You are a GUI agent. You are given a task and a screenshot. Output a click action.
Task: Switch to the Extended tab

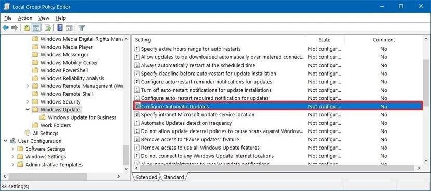(x=146, y=177)
